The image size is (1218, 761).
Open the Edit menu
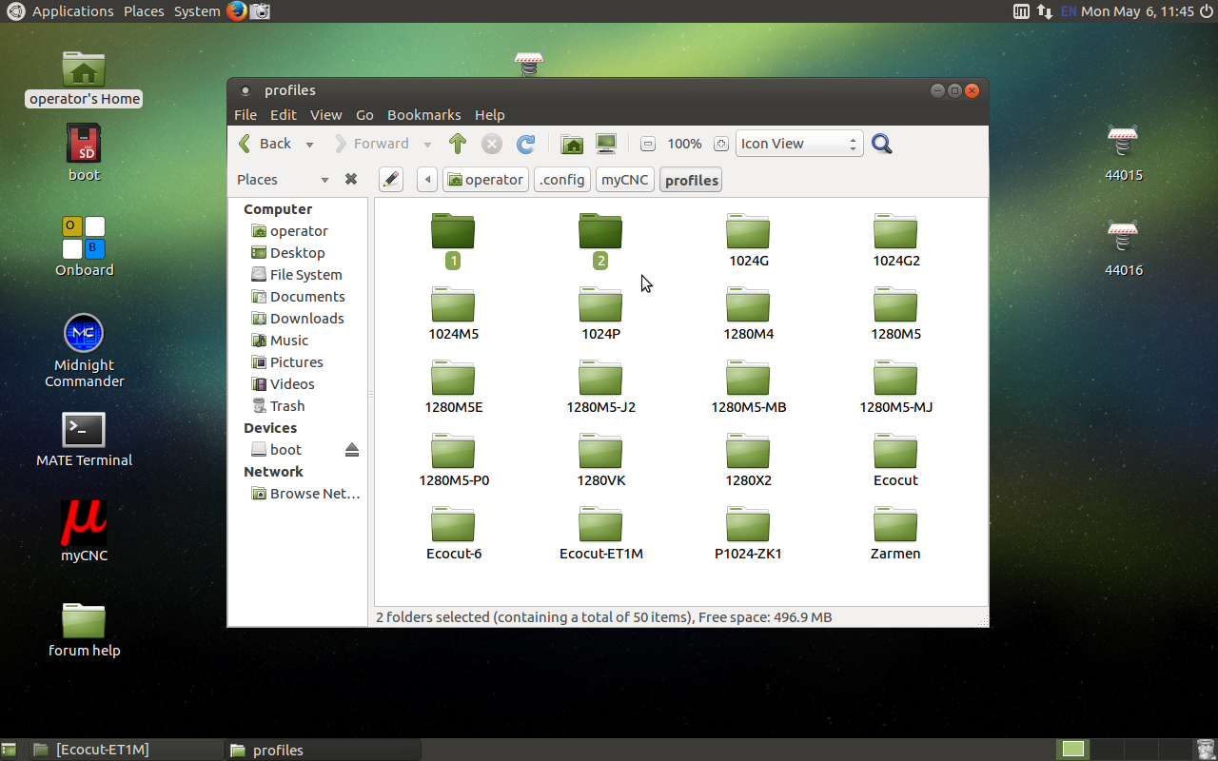283,115
